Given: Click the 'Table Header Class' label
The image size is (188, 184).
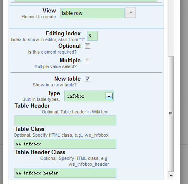Looking at the screenshot, I should 40,152.
